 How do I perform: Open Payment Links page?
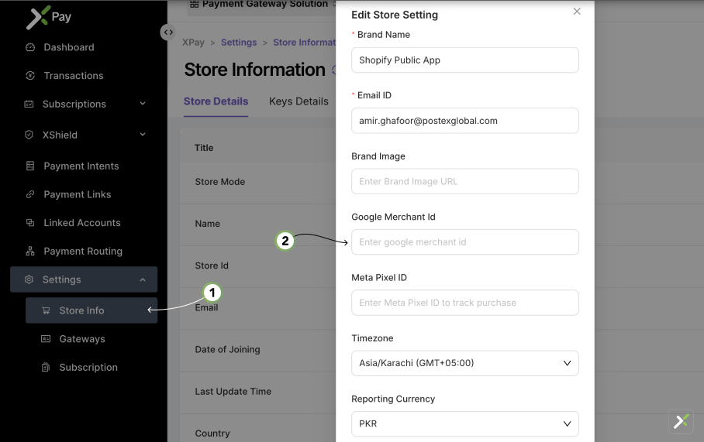[x=78, y=194]
